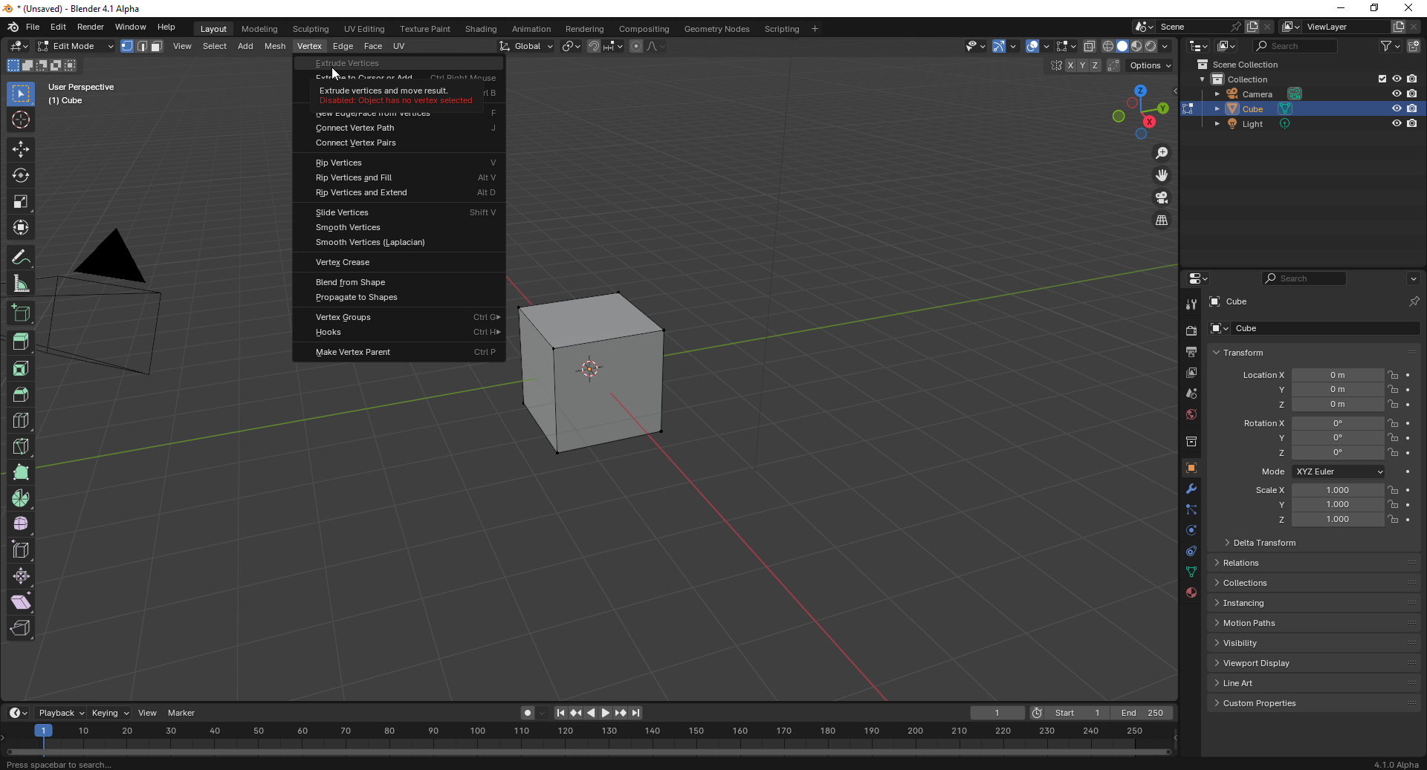
Task: Select the Shrink/Fatten tool
Action: (21, 576)
